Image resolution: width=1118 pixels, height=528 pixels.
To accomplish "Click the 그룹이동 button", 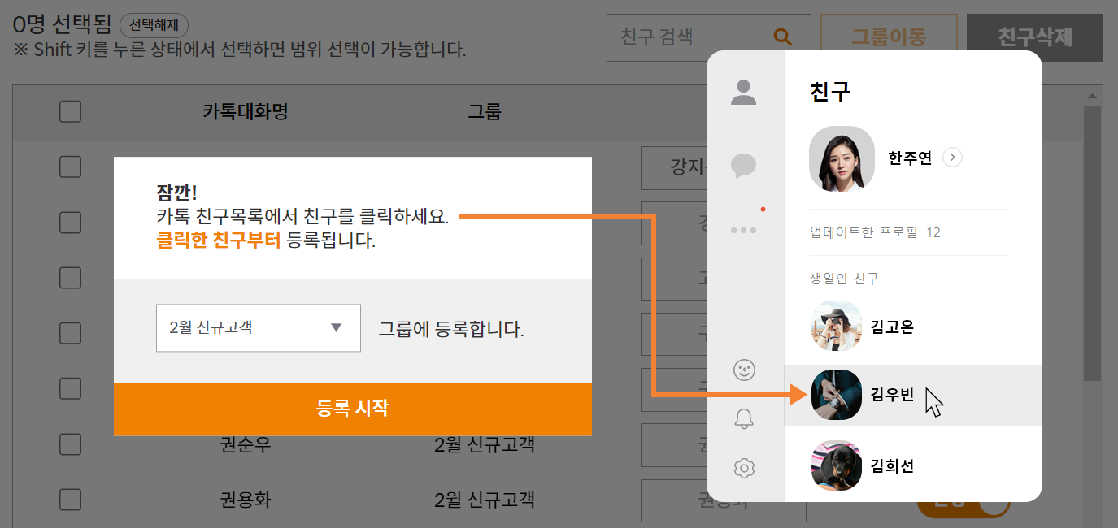I will coord(888,37).
